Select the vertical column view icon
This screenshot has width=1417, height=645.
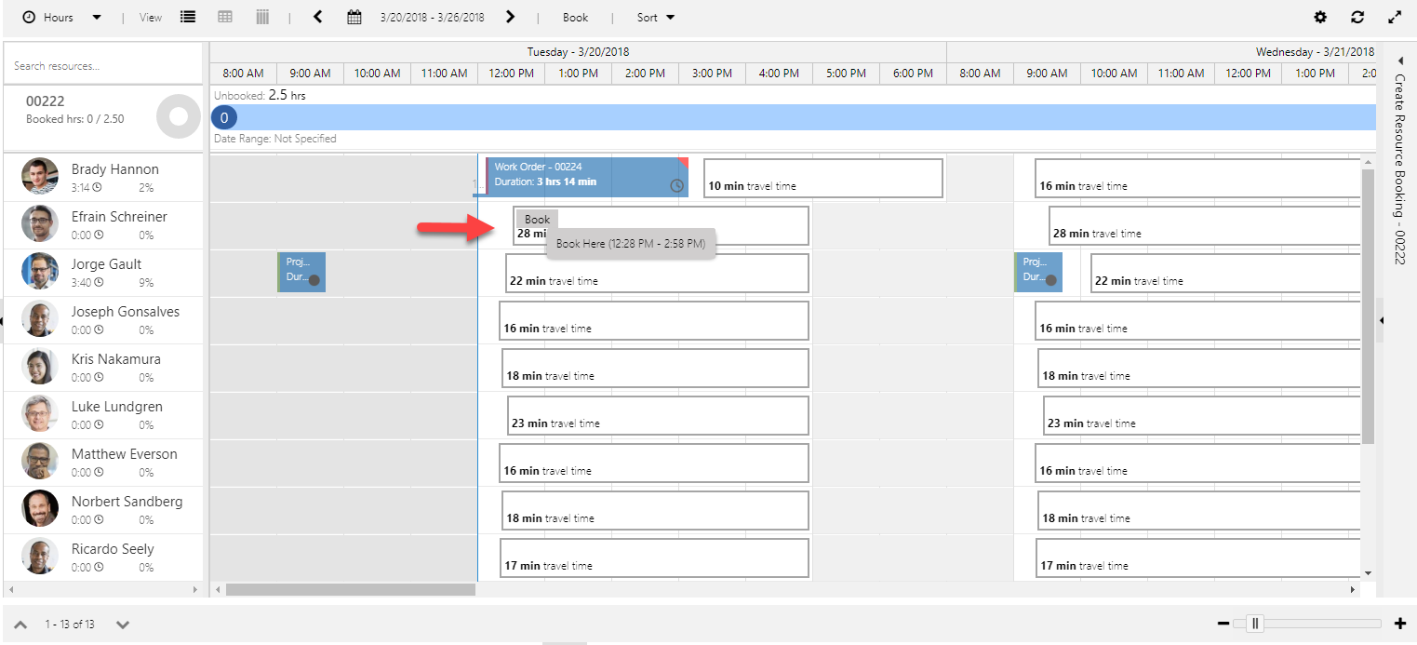pyautogui.click(x=261, y=17)
